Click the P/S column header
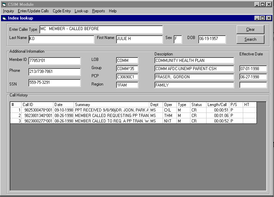Viewport: 274px width, 197px height. coord(236,105)
